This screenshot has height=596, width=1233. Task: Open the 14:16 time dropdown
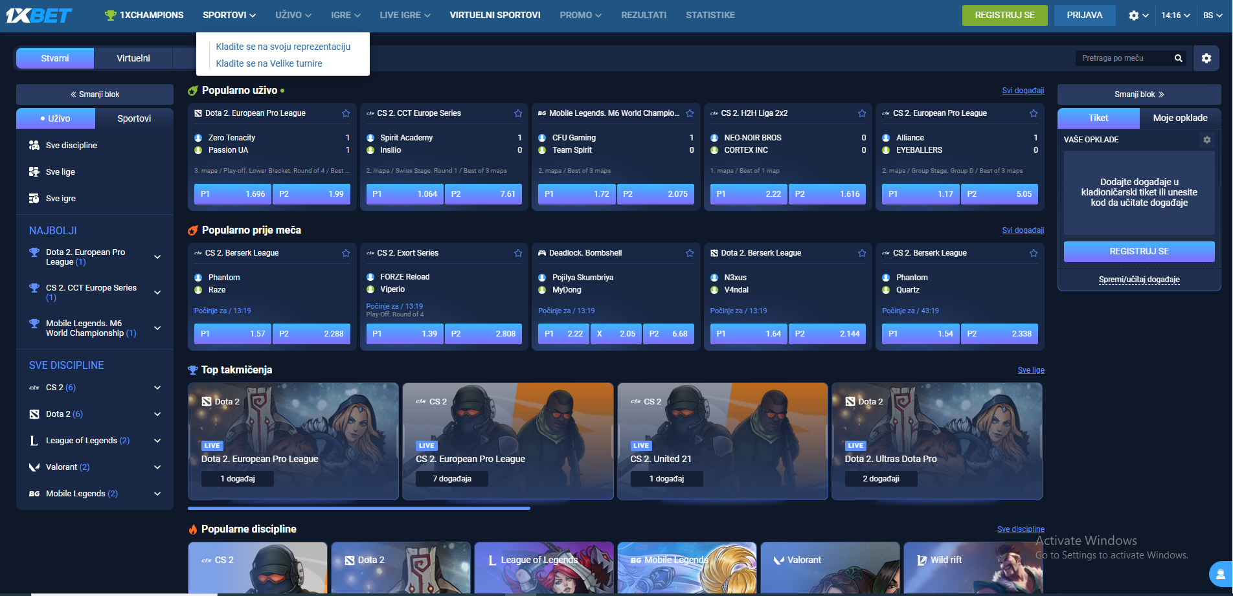pyautogui.click(x=1175, y=15)
